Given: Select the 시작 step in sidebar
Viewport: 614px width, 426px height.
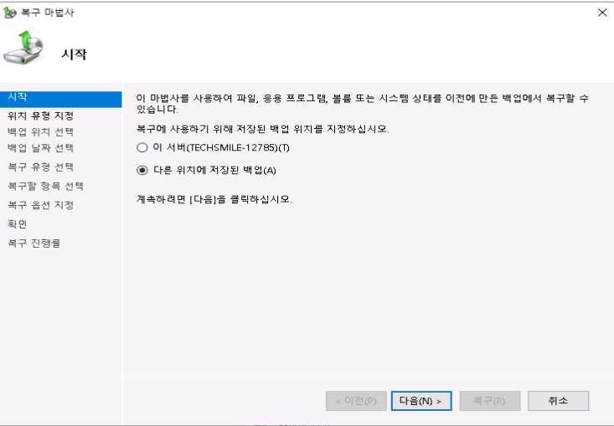Looking at the screenshot, I should point(60,100).
